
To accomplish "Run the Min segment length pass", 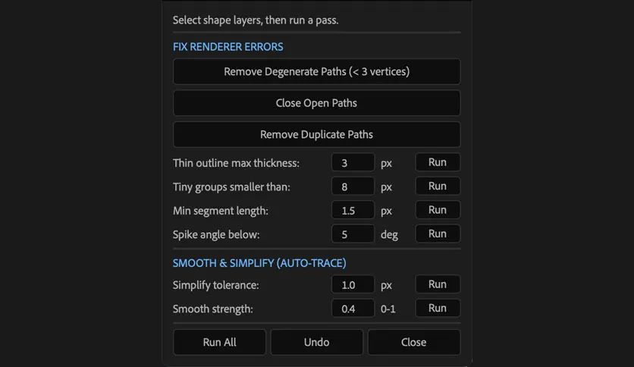I will 438,210.
